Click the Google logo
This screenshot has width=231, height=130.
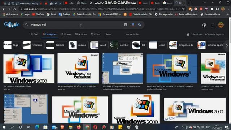coord(12,25)
